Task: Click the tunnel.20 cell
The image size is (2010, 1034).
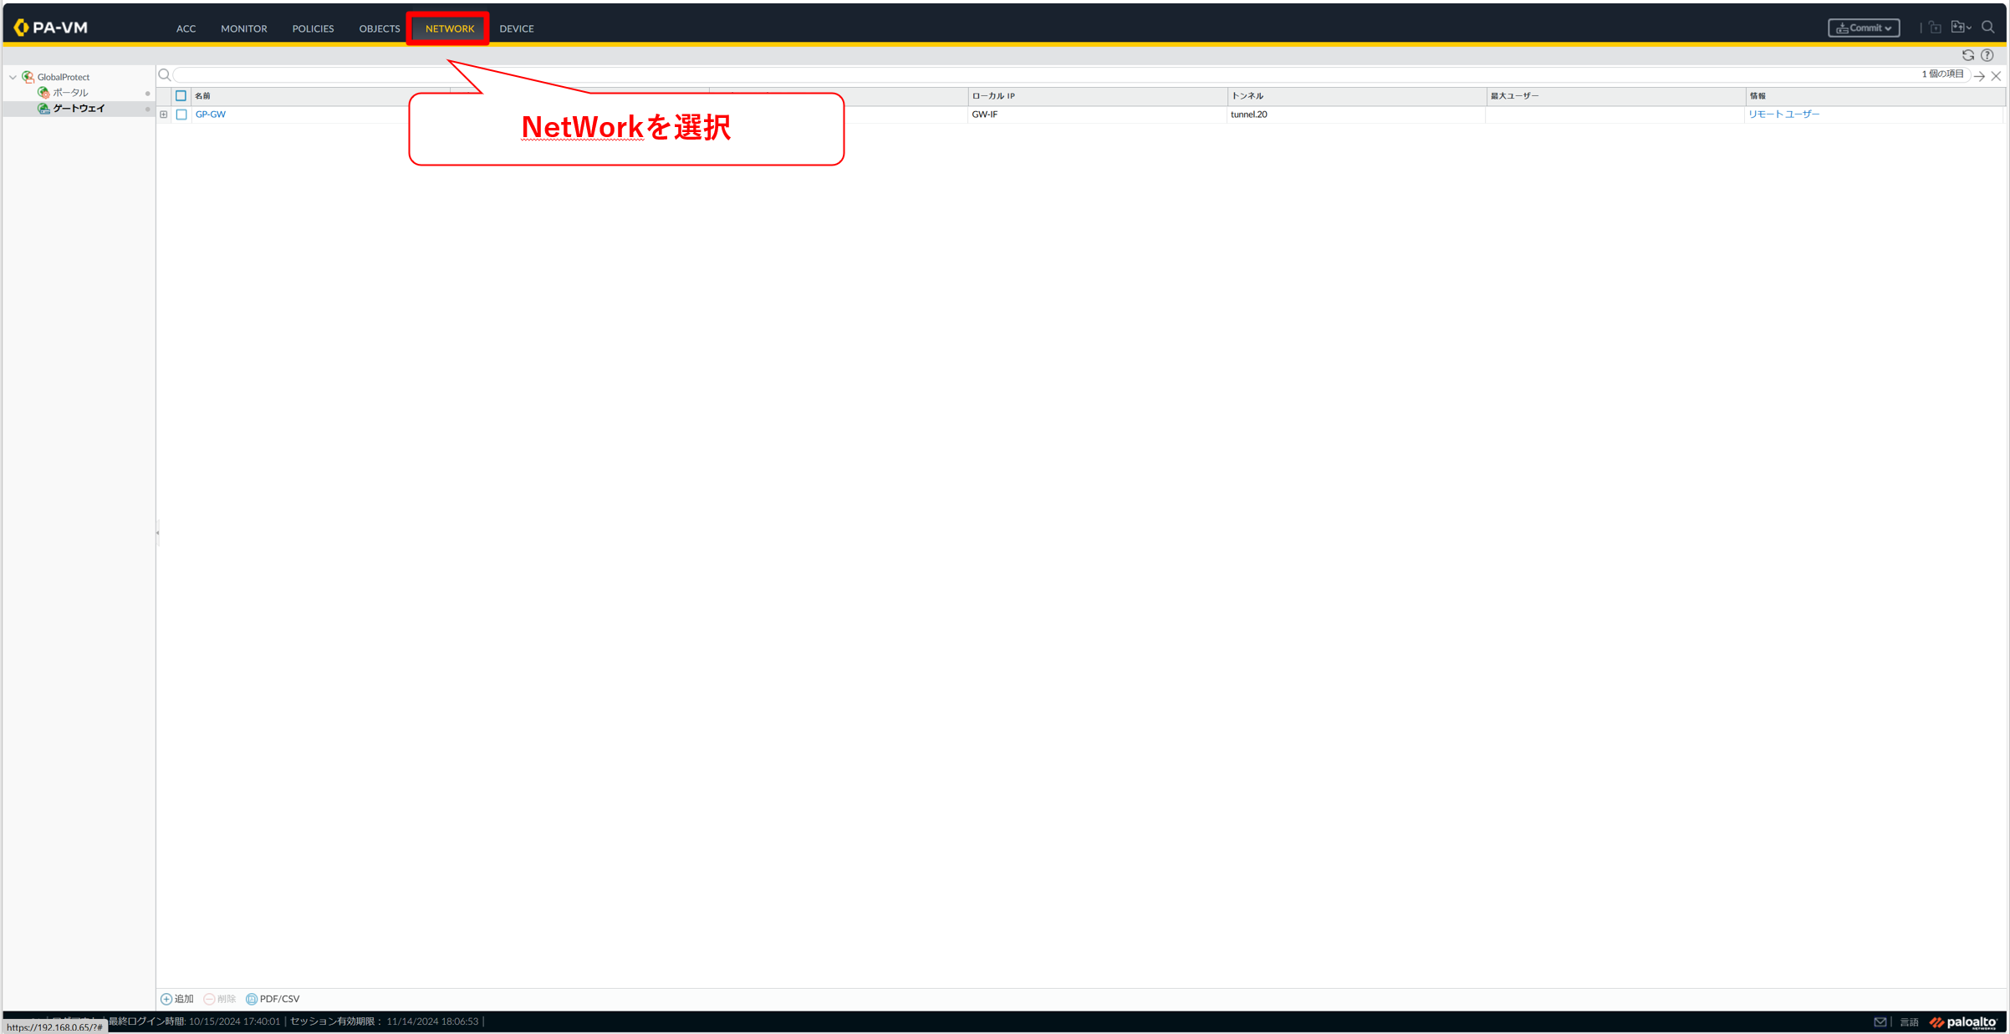Action: [x=1248, y=115]
